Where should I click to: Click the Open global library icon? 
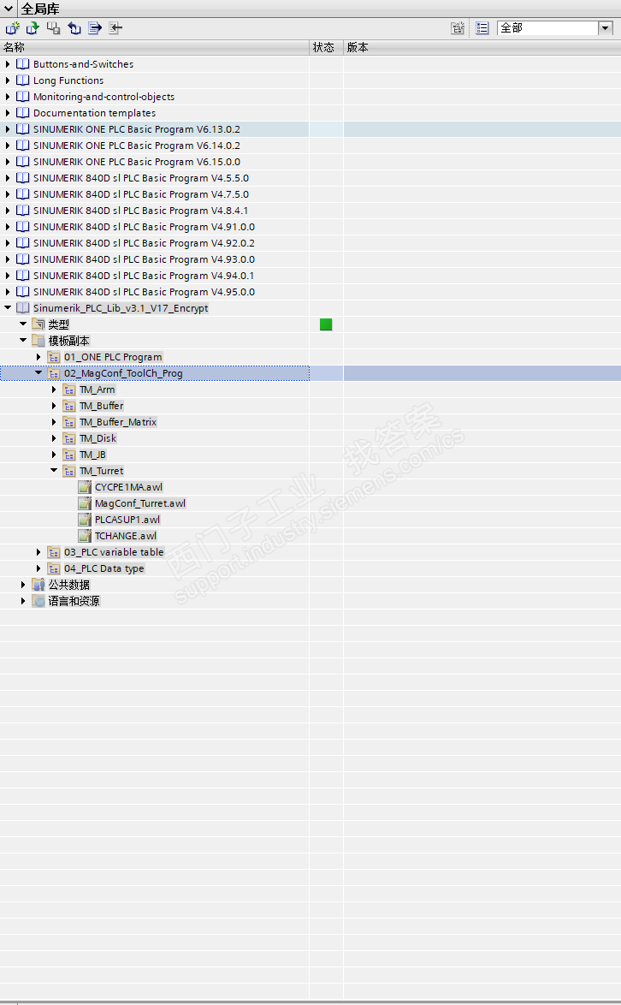click(x=33, y=28)
